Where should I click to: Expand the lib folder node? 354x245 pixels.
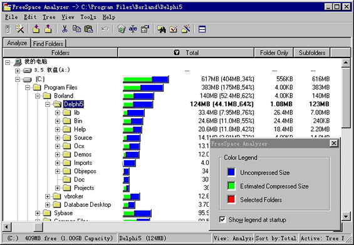tap(58, 112)
